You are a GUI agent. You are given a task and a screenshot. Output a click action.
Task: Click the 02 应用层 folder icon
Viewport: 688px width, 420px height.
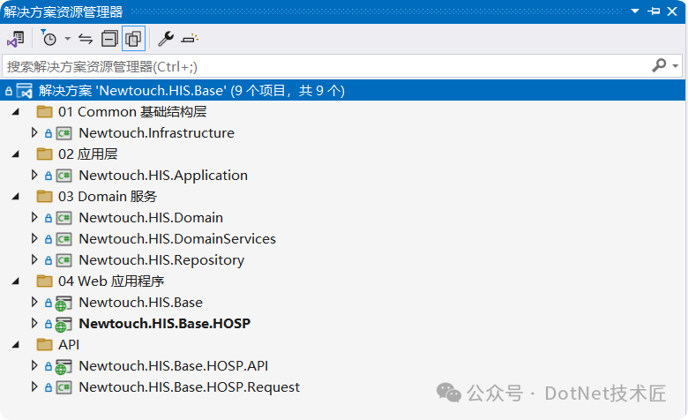point(44,154)
